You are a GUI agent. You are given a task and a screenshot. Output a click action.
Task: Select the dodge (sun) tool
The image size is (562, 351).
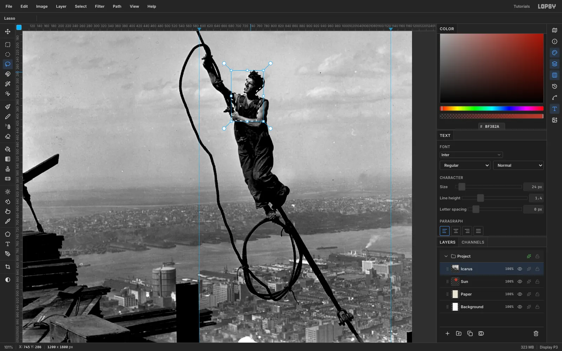pos(8,192)
